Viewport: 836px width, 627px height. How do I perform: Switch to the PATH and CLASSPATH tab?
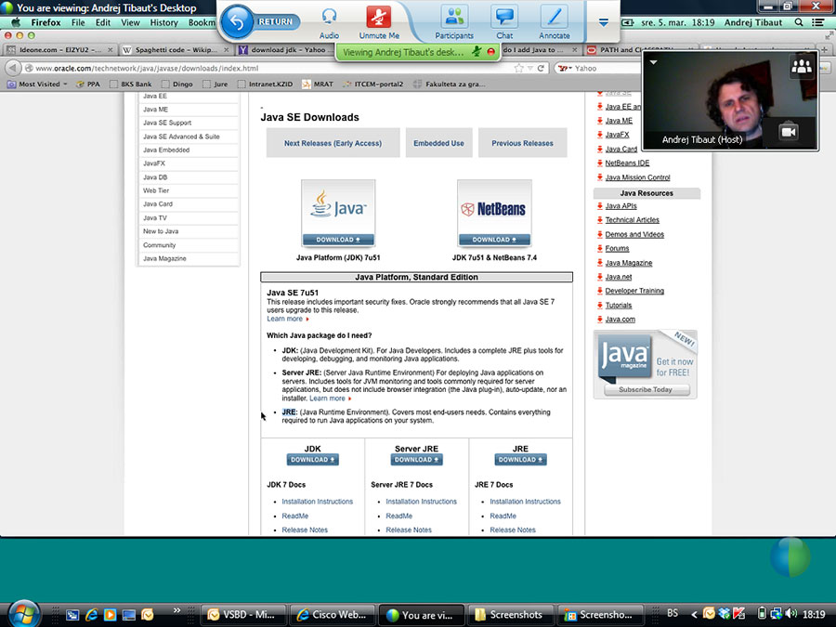click(x=637, y=49)
